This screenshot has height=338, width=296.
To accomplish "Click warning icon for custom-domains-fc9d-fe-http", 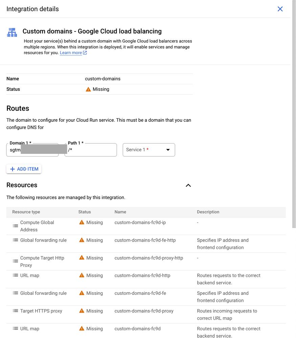I will (82, 240).
